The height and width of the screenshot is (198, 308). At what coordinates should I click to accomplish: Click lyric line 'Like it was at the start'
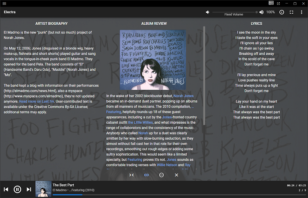(x=256, y=107)
